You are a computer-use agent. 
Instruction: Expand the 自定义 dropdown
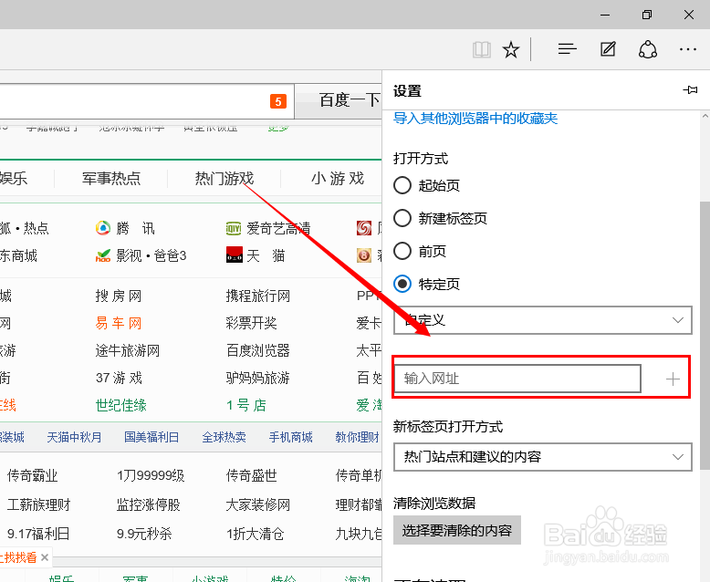[542, 320]
